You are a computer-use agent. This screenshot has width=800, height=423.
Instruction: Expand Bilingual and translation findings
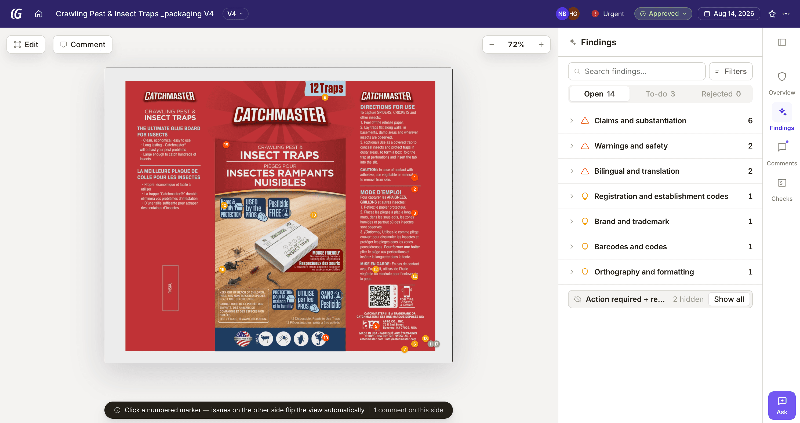coord(660,171)
